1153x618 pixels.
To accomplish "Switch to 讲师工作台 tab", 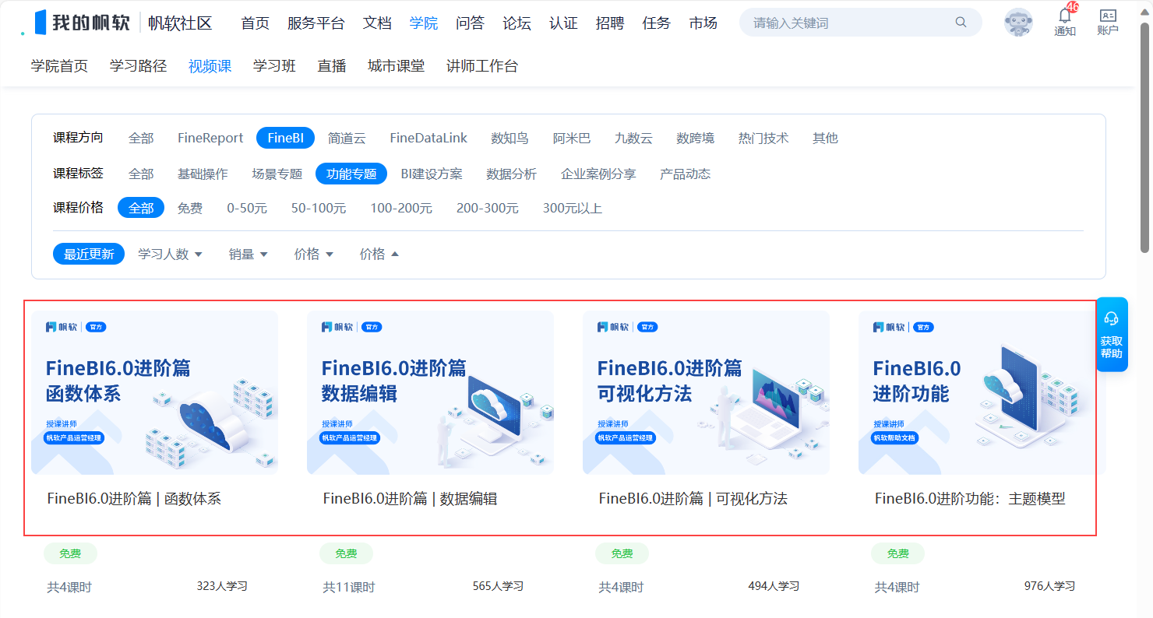I will [481, 66].
